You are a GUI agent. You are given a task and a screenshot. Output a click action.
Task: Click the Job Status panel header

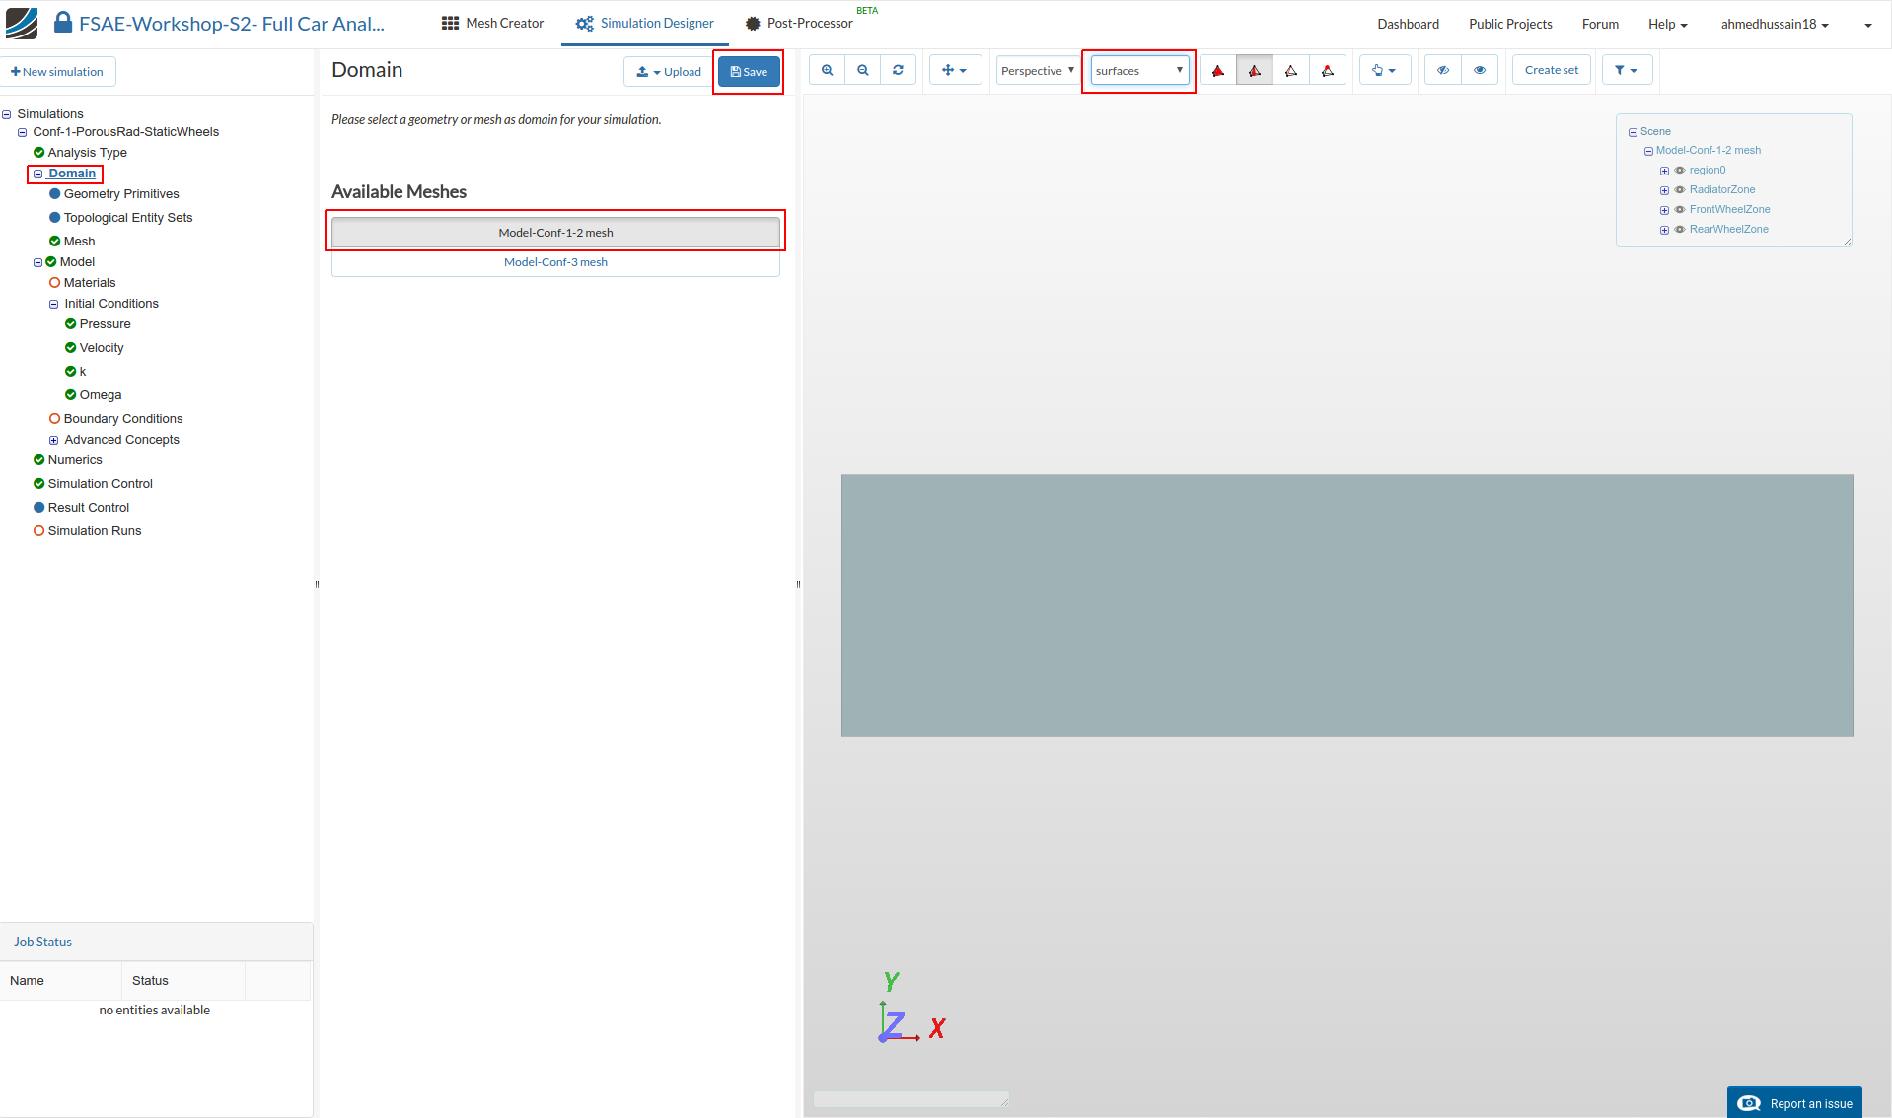[x=156, y=942]
